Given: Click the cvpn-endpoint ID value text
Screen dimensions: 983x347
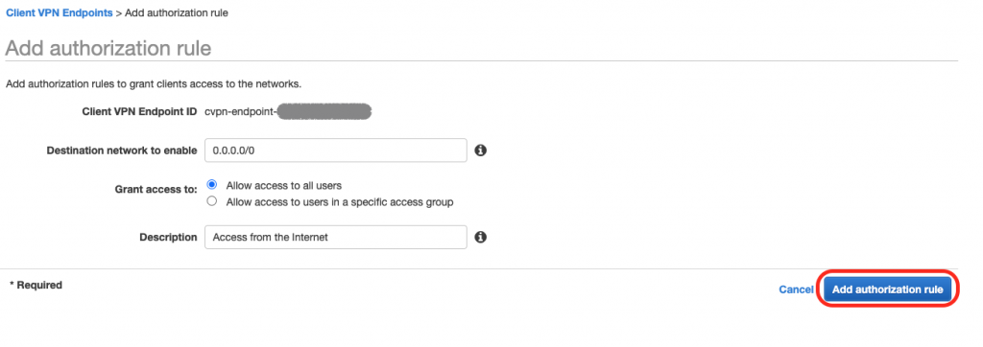Looking at the screenshot, I should [x=288, y=112].
